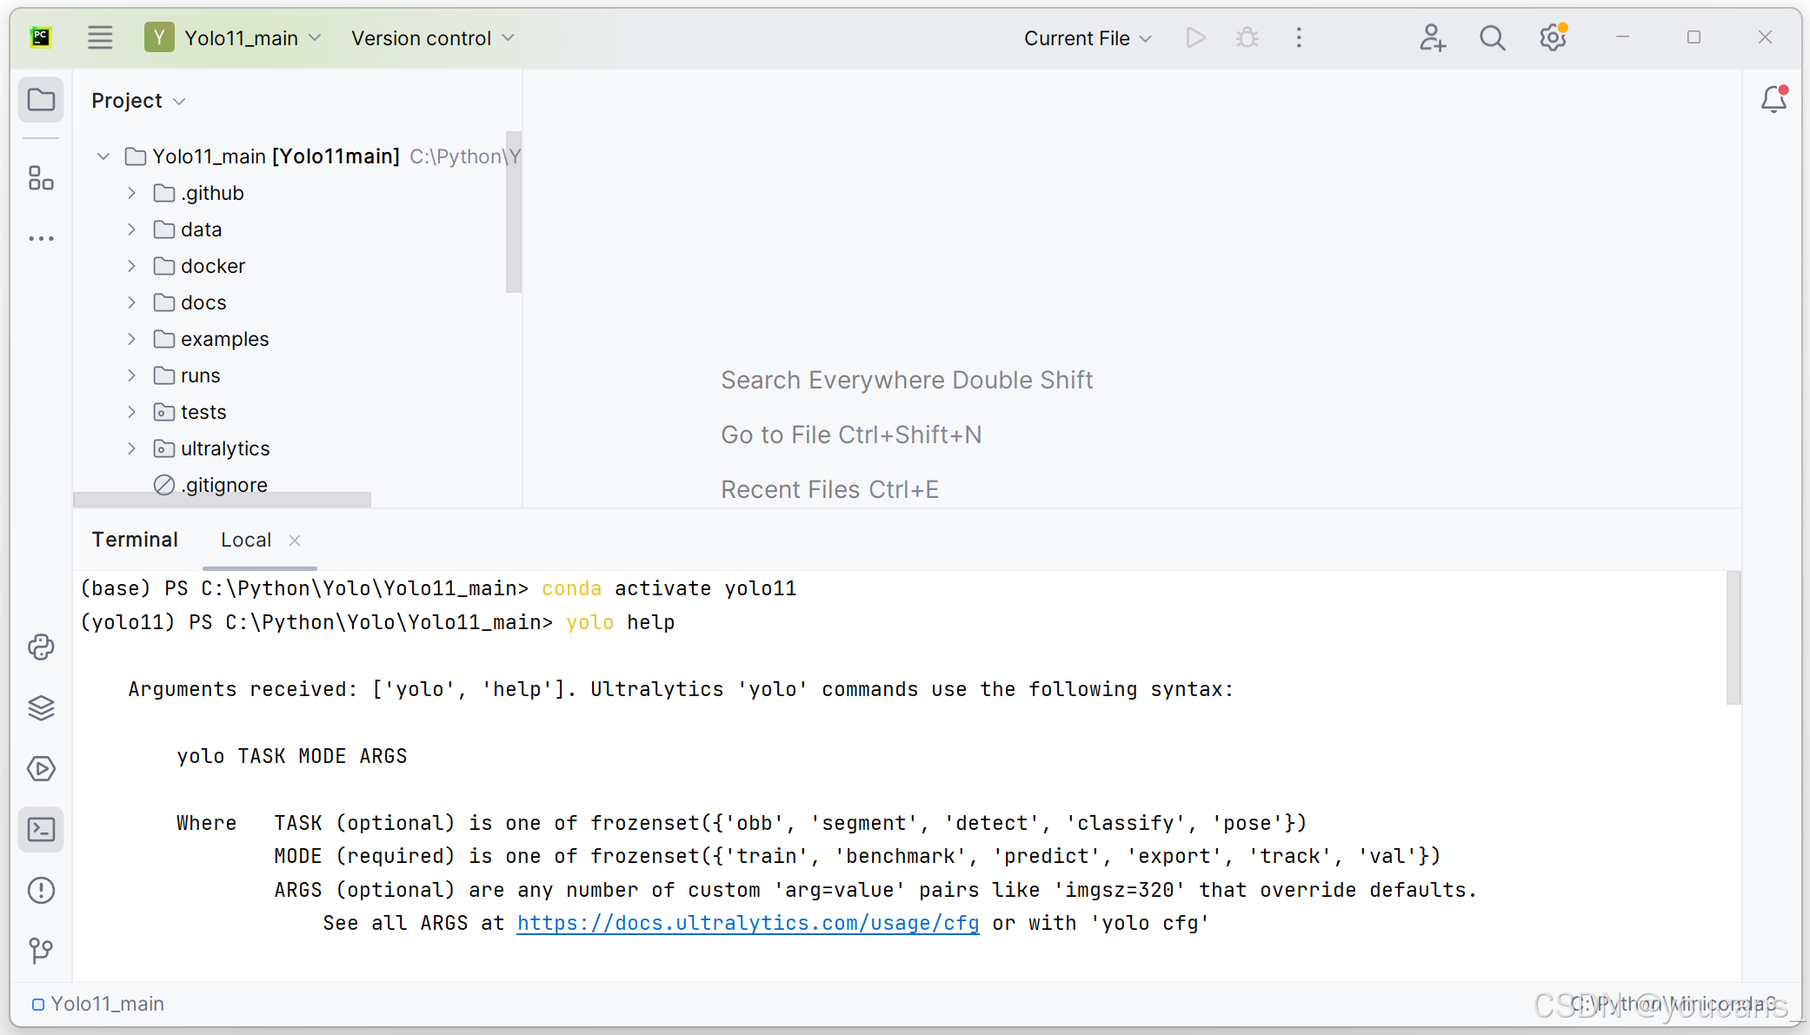Image resolution: width=1810 pixels, height=1035 pixels.
Task: Open the Services tool window icon
Action: pos(41,769)
